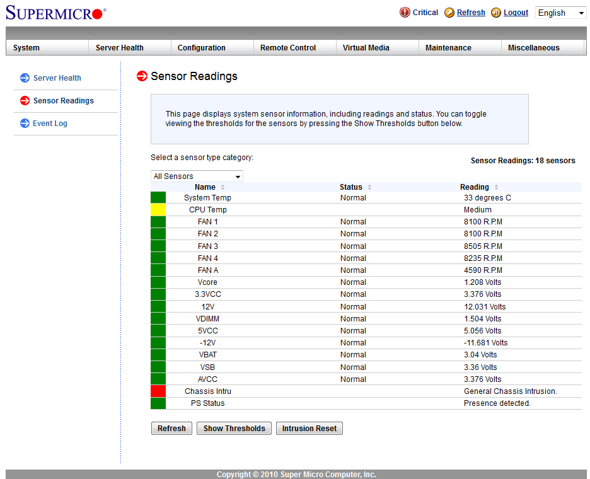Image resolution: width=590 pixels, height=479 pixels.
Task: Open the Configuration menu
Action: pos(212,48)
